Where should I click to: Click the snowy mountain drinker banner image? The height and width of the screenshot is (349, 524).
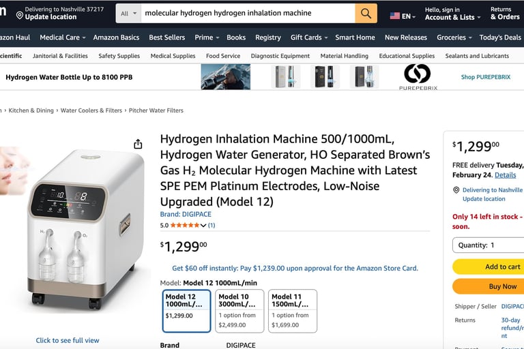click(x=226, y=77)
